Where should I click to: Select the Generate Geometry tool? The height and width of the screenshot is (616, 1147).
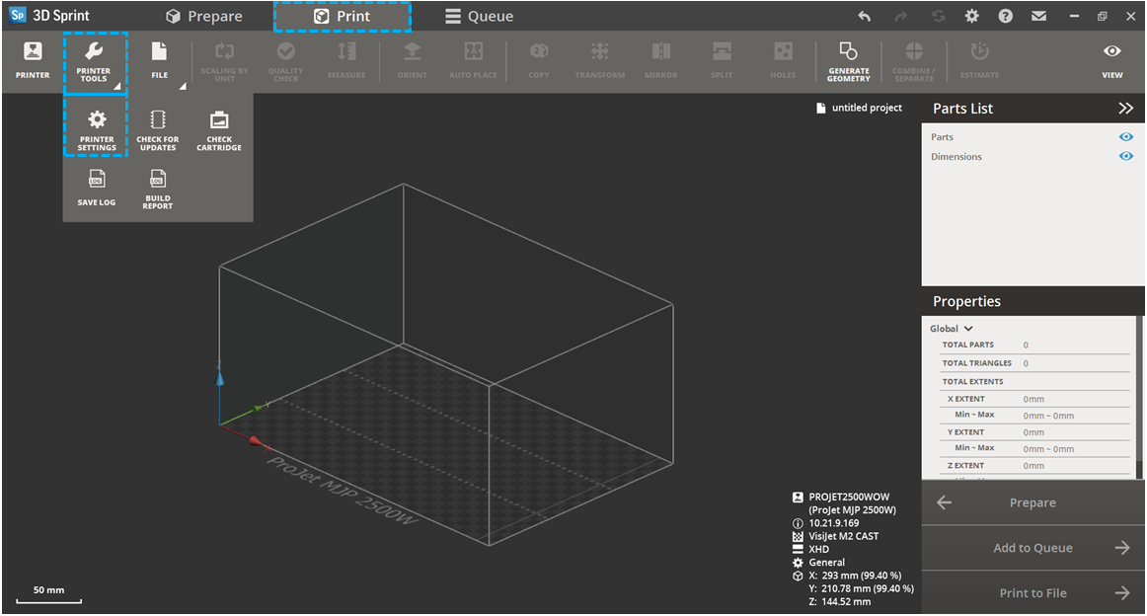coord(848,60)
